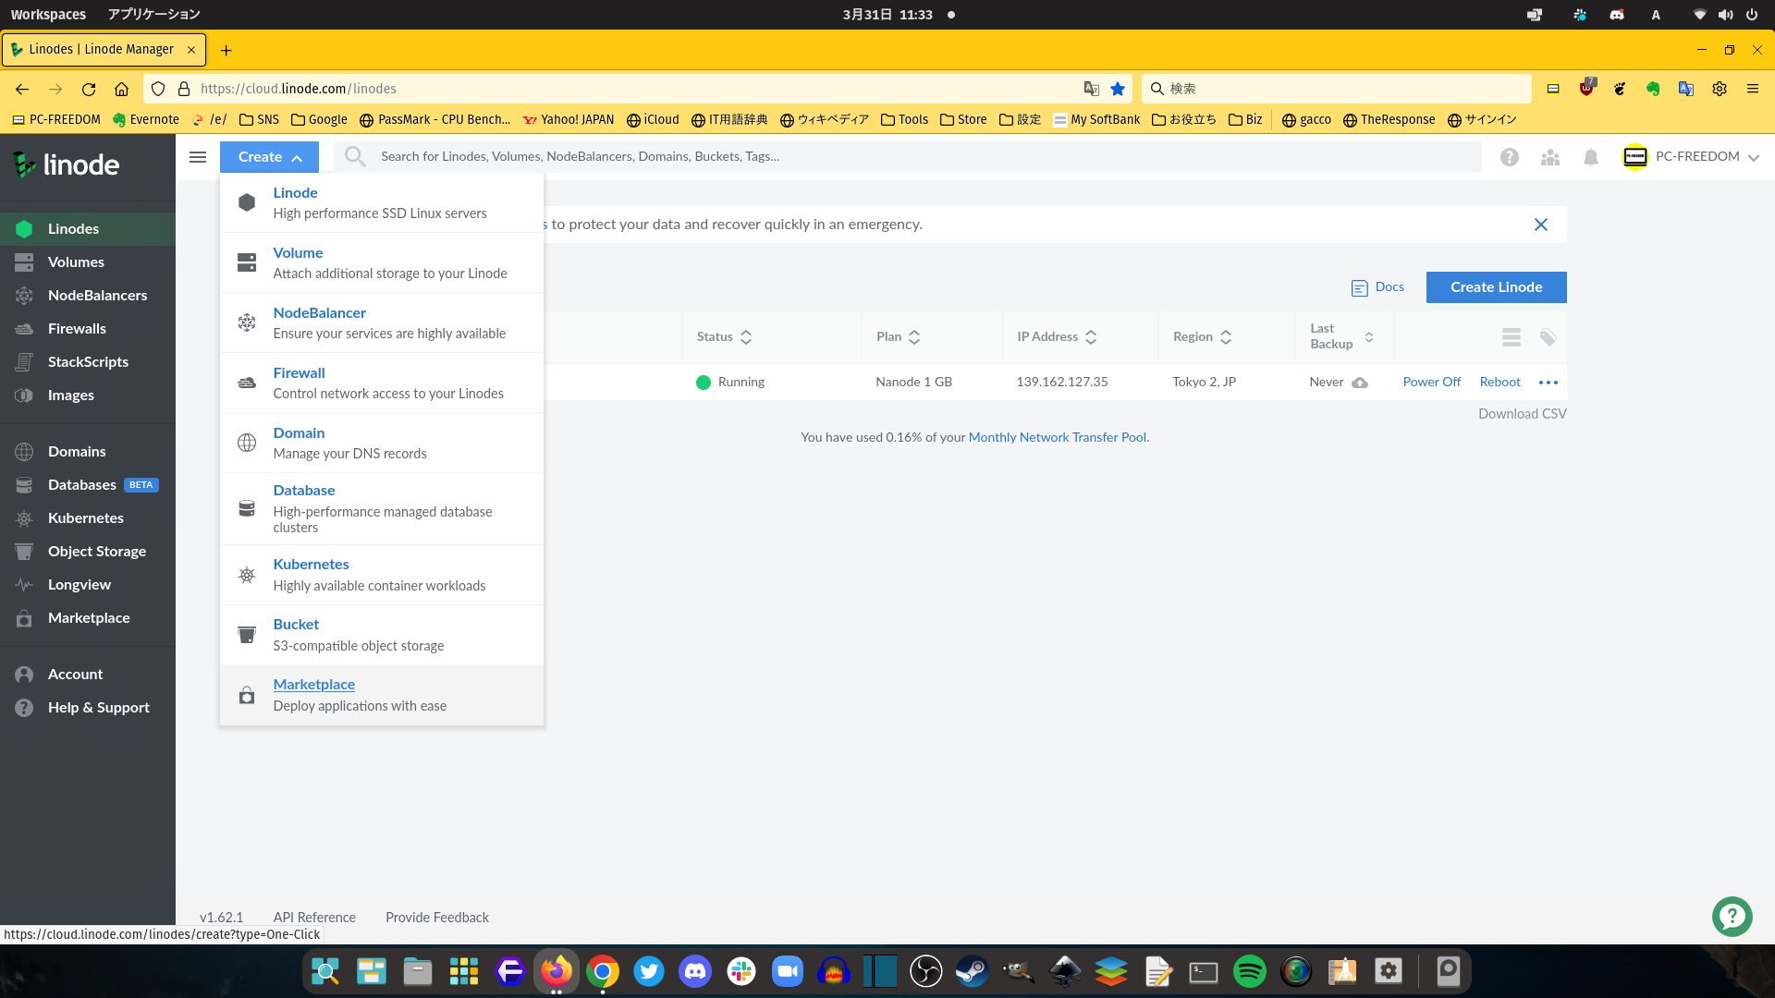
Task: Click the help question mark icon in header
Action: 1510,157
